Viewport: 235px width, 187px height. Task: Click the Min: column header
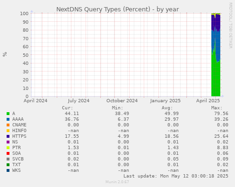(x=117, y=108)
